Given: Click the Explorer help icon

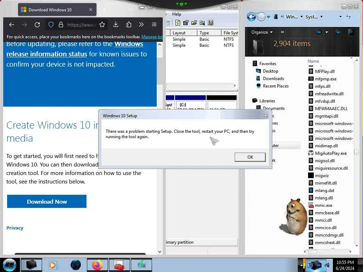Looking at the screenshot, I should tap(351, 32).
